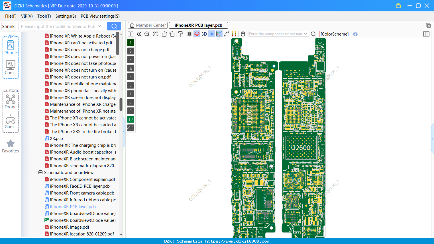Click the component or net name input
The image size is (434, 244).
point(276,34)
